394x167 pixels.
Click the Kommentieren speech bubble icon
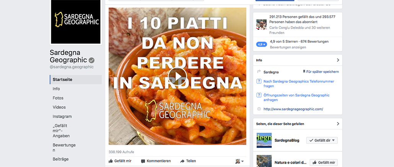coord(143,161)
